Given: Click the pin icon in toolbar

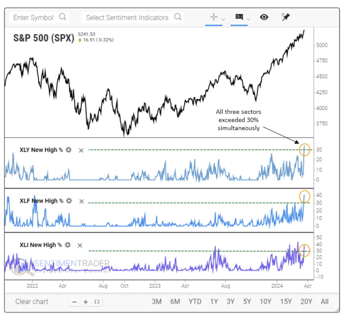Looking at the screenshot, I should click(285, 17).
